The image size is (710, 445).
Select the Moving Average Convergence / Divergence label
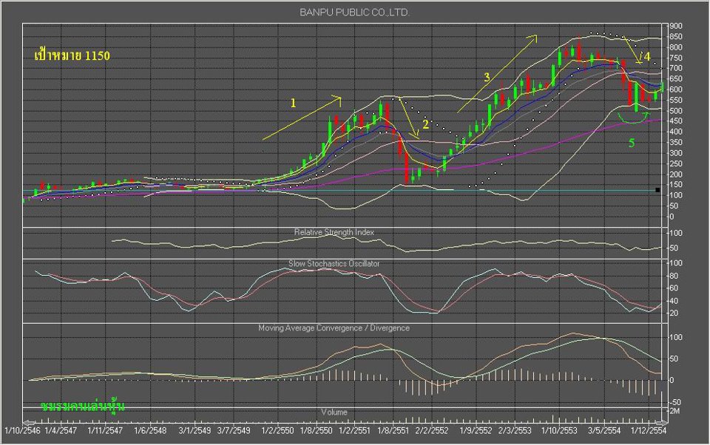[x=334, y=327]
